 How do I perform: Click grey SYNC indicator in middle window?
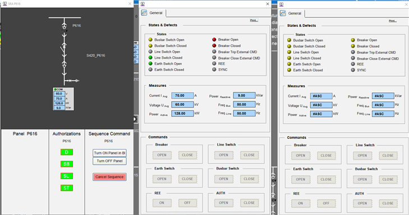pos(214,69)
